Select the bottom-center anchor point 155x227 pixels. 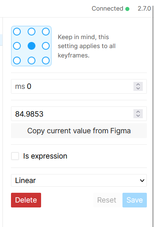(31, 60)
